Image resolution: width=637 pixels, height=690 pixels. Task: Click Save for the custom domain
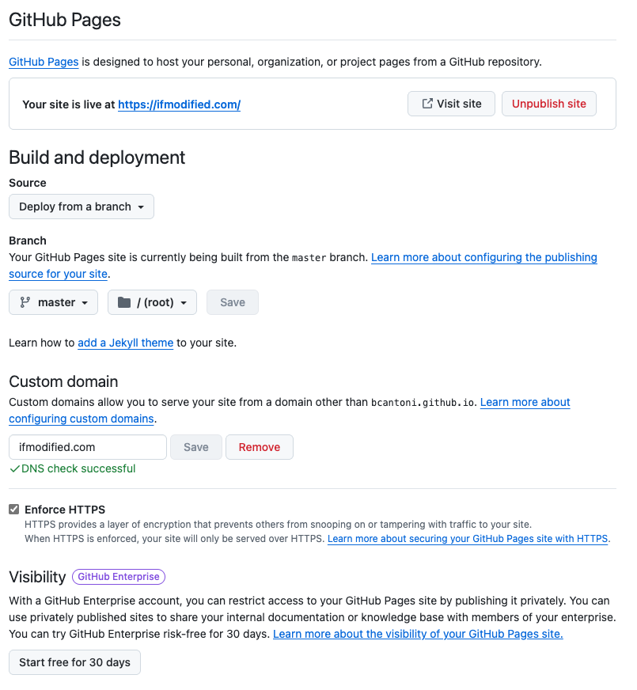195,447
